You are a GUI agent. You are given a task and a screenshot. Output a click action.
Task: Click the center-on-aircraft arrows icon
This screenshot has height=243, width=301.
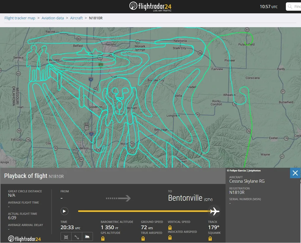66,237
